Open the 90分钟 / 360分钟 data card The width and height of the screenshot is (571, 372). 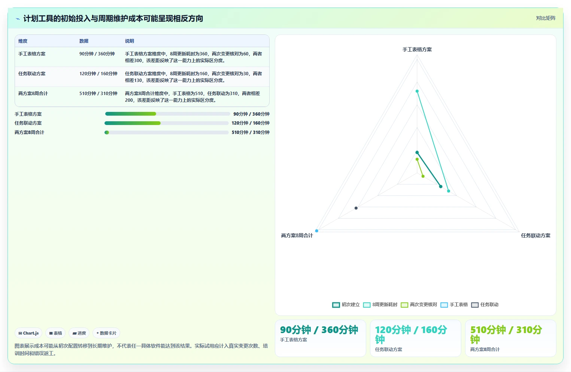[321, 338]
